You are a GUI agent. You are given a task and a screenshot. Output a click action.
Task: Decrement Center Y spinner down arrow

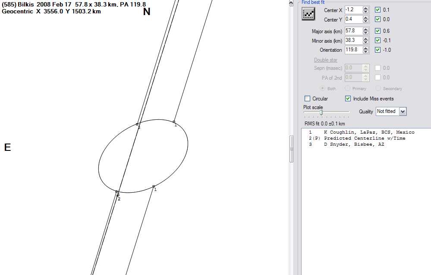pyautogui.click(x=365, y=21)
